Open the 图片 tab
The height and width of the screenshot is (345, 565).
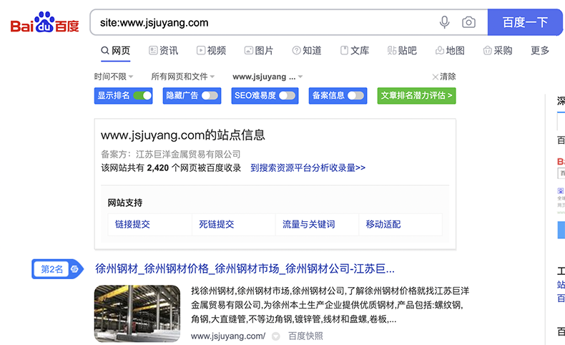point(259,51)
